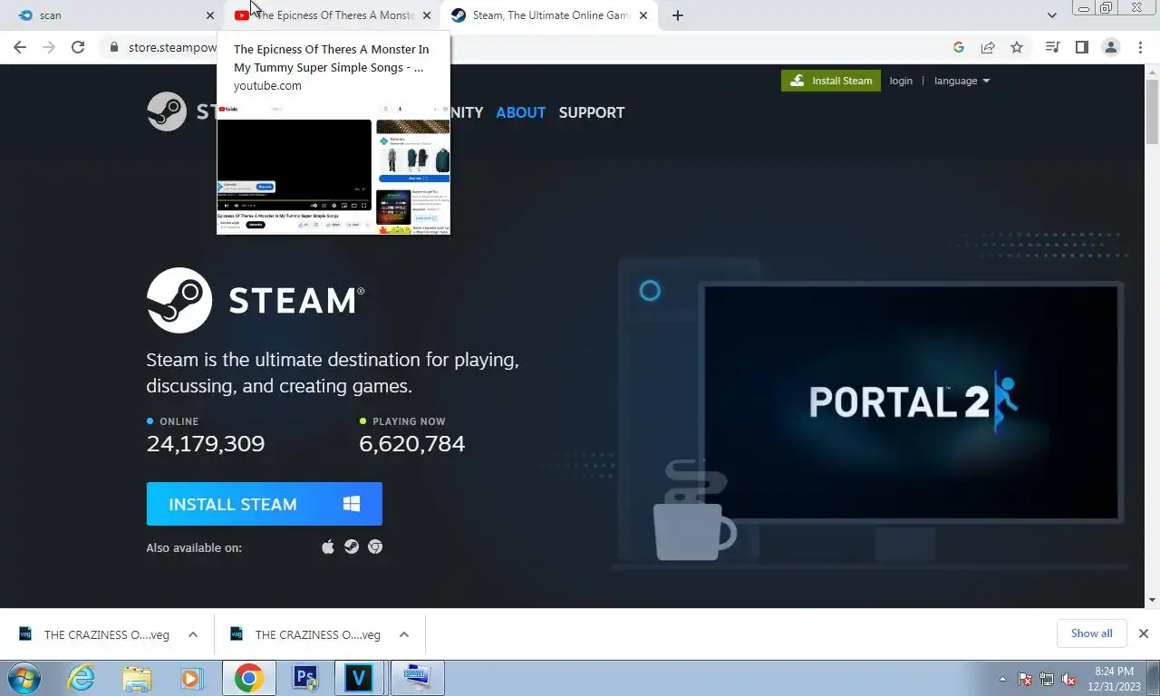Viewport: 1160px width, 696px height.
Task: Click the big INSTALL STEAM button
Action: 265,504
